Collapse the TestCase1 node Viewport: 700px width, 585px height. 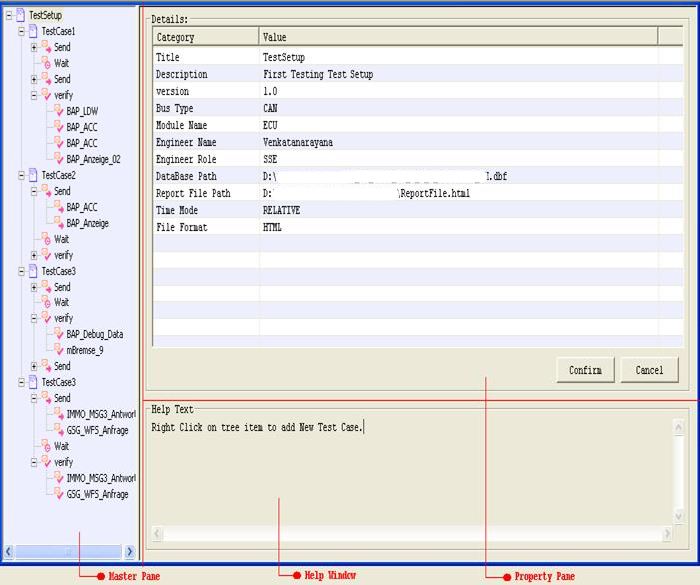(21, 32)
